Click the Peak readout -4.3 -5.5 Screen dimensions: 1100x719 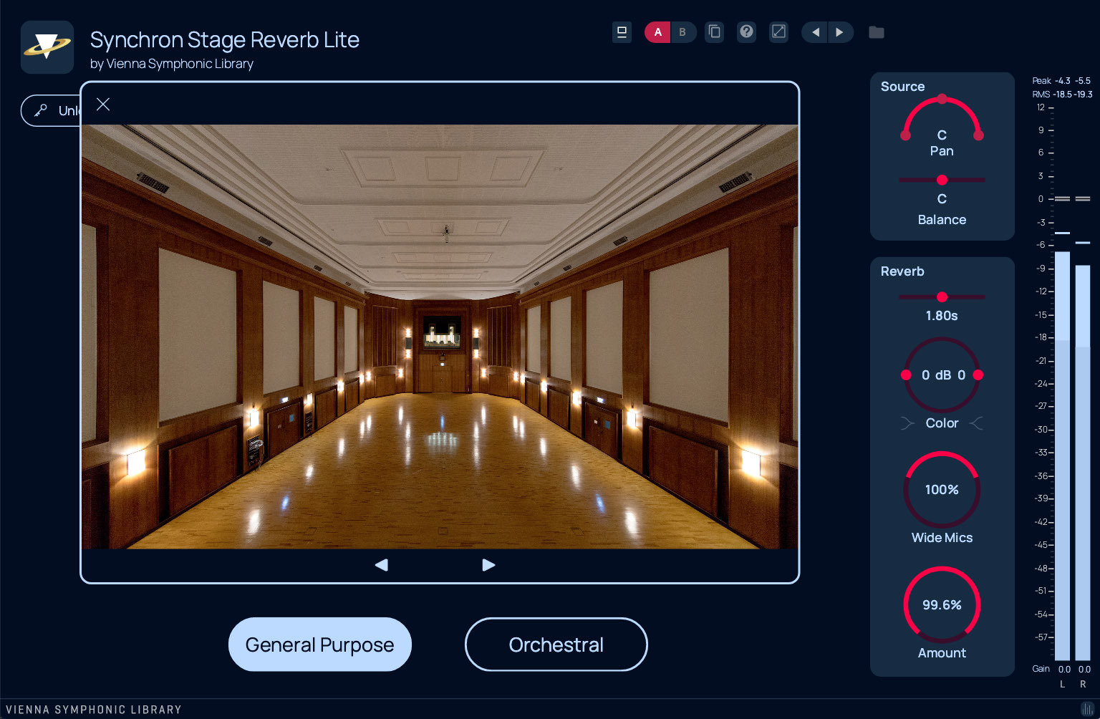click(x=1061, y=81)
